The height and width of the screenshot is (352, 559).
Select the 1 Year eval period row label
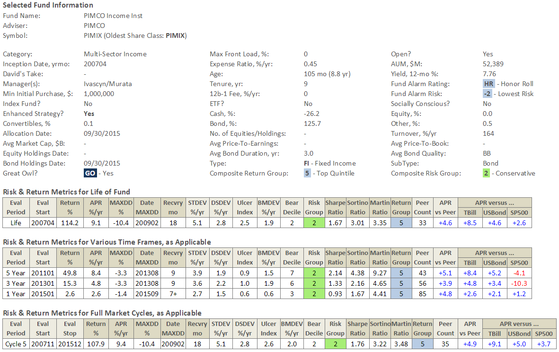(16, 294)
